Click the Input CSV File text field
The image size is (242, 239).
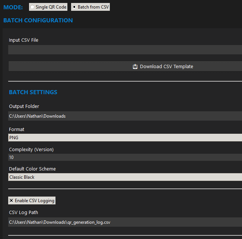(x=125, y=50)
